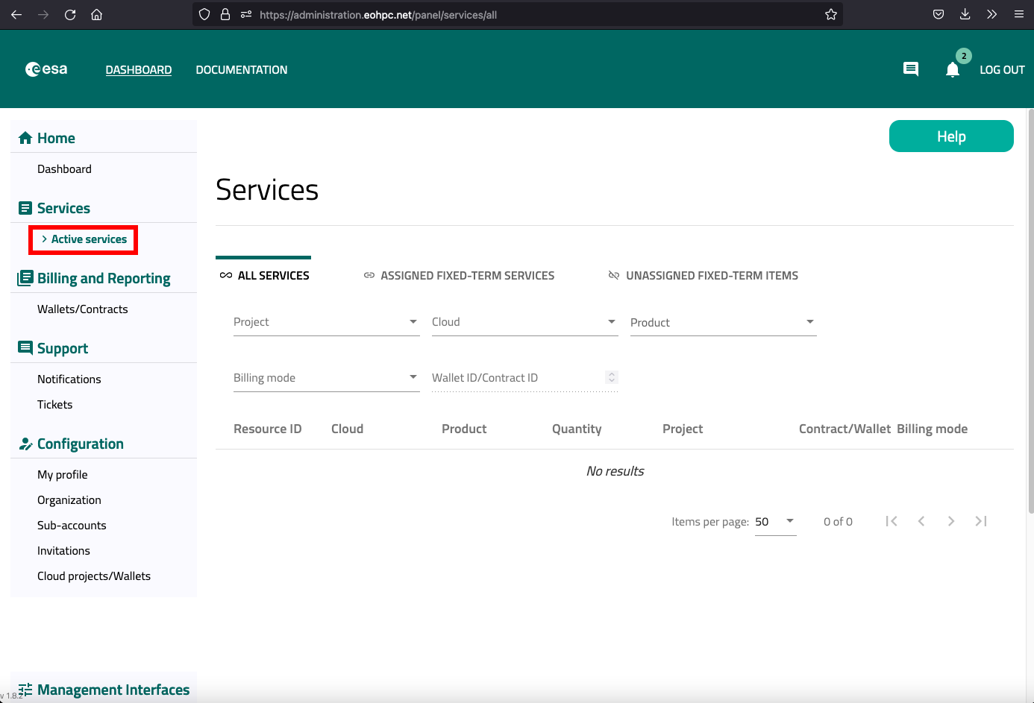Bookmark this page with the star icon

[x=831, y=14]
